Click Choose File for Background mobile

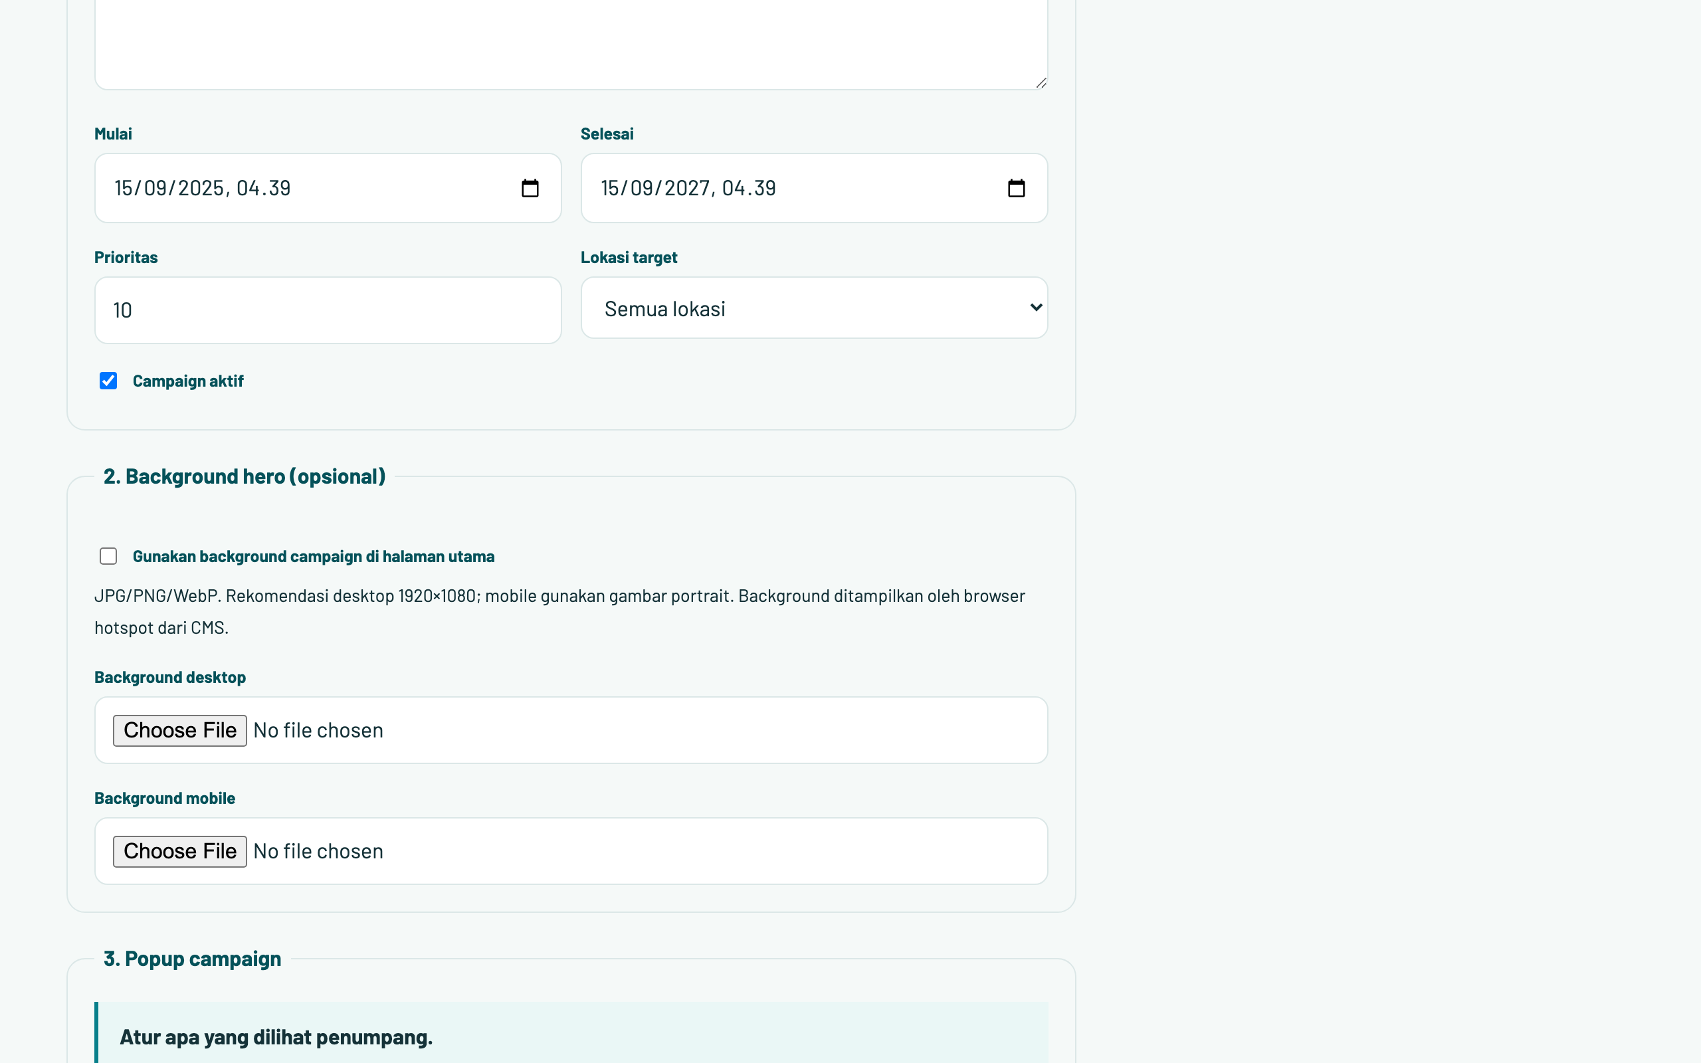[180, 851]
